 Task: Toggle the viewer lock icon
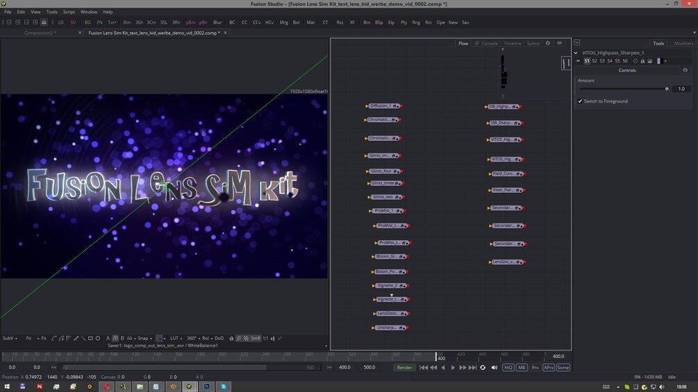coord(231,338)
